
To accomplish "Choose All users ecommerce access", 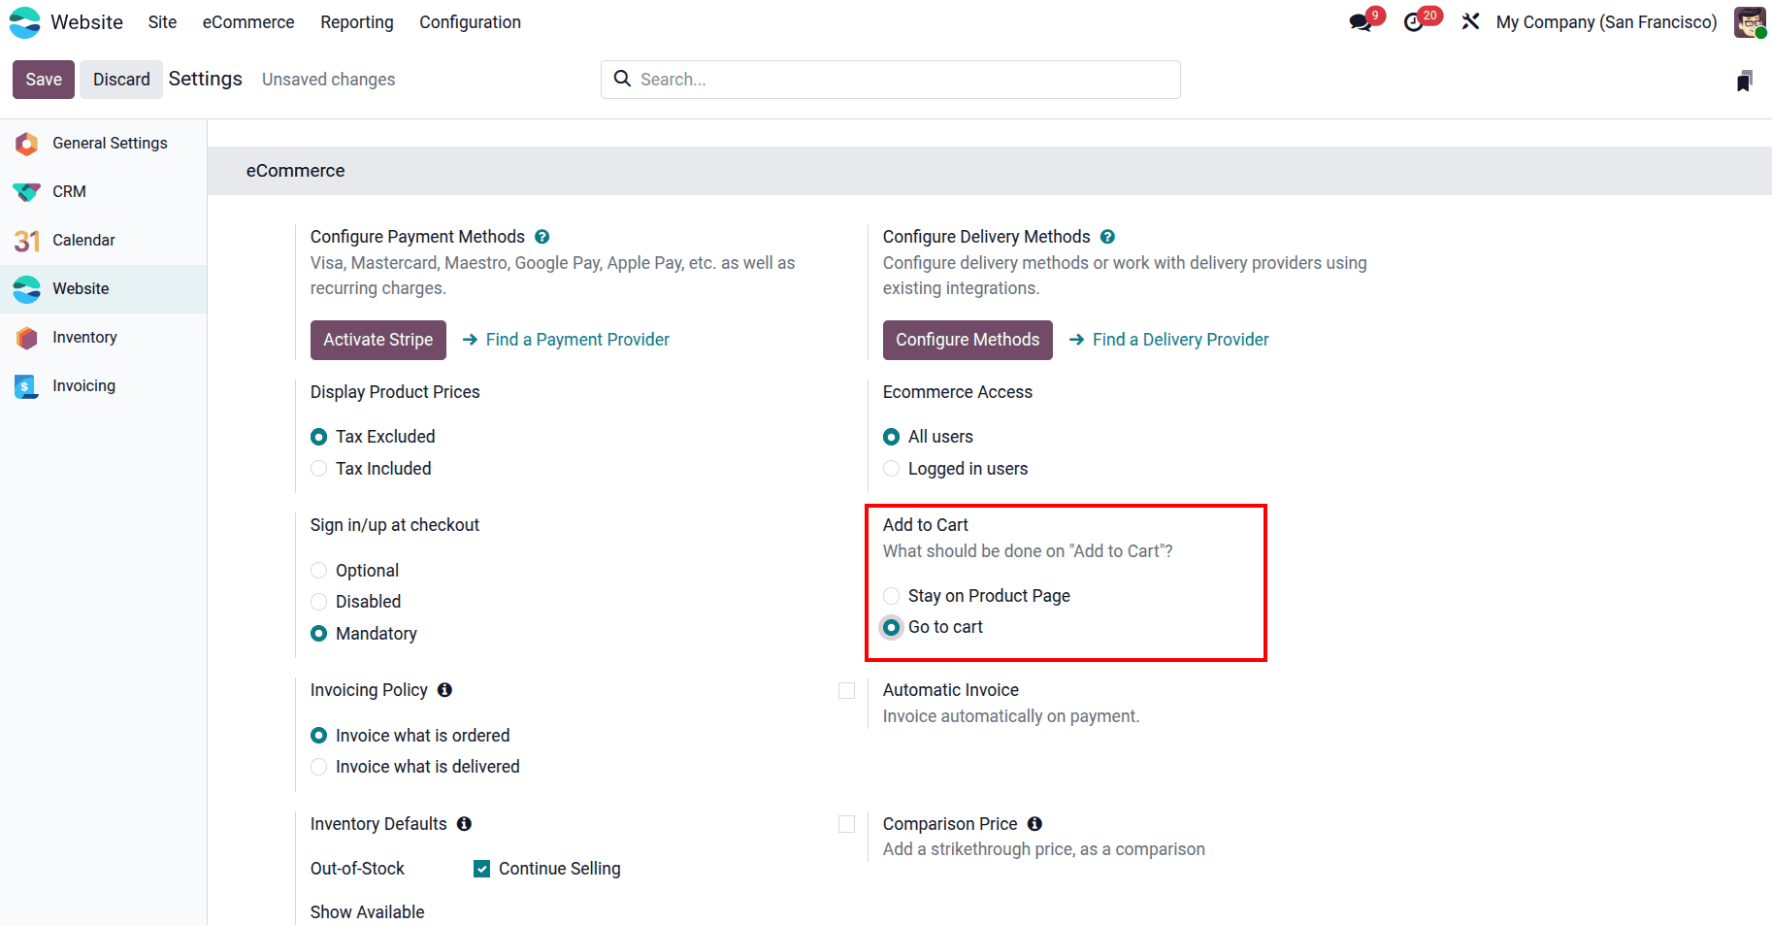I will 891,437.
